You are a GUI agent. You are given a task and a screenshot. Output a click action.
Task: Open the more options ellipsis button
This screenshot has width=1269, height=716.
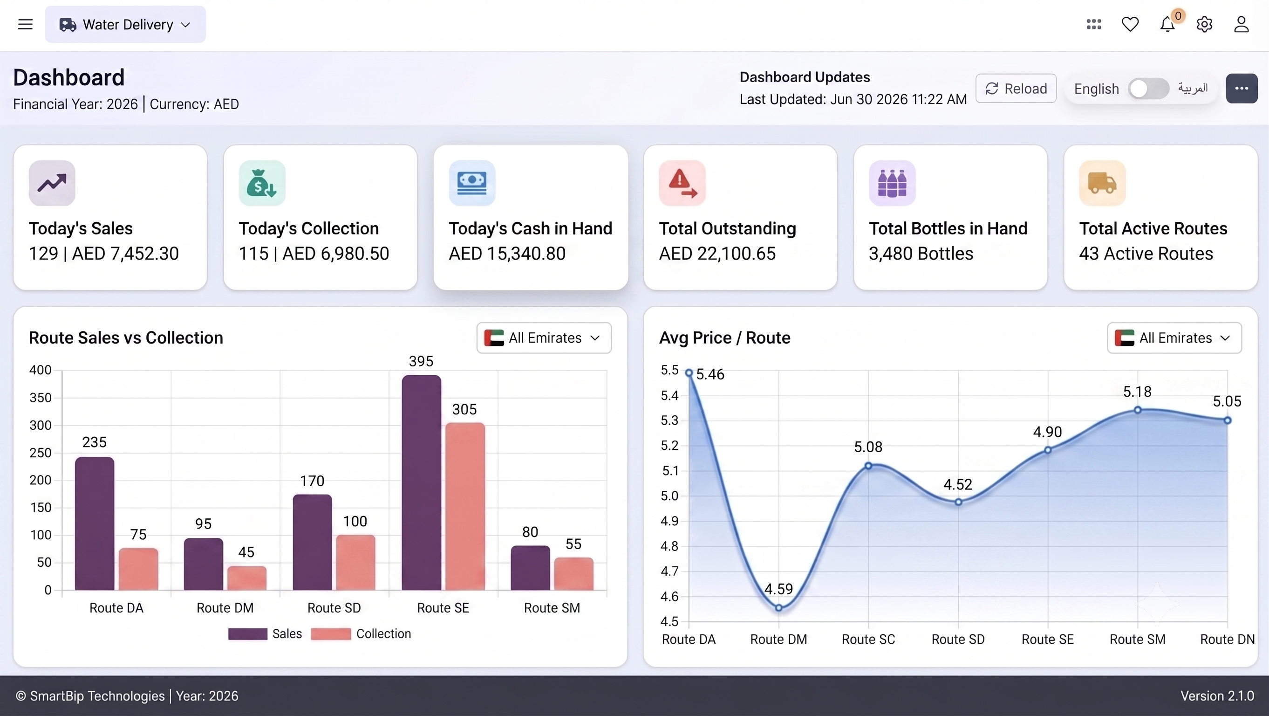pos(1242,88)
